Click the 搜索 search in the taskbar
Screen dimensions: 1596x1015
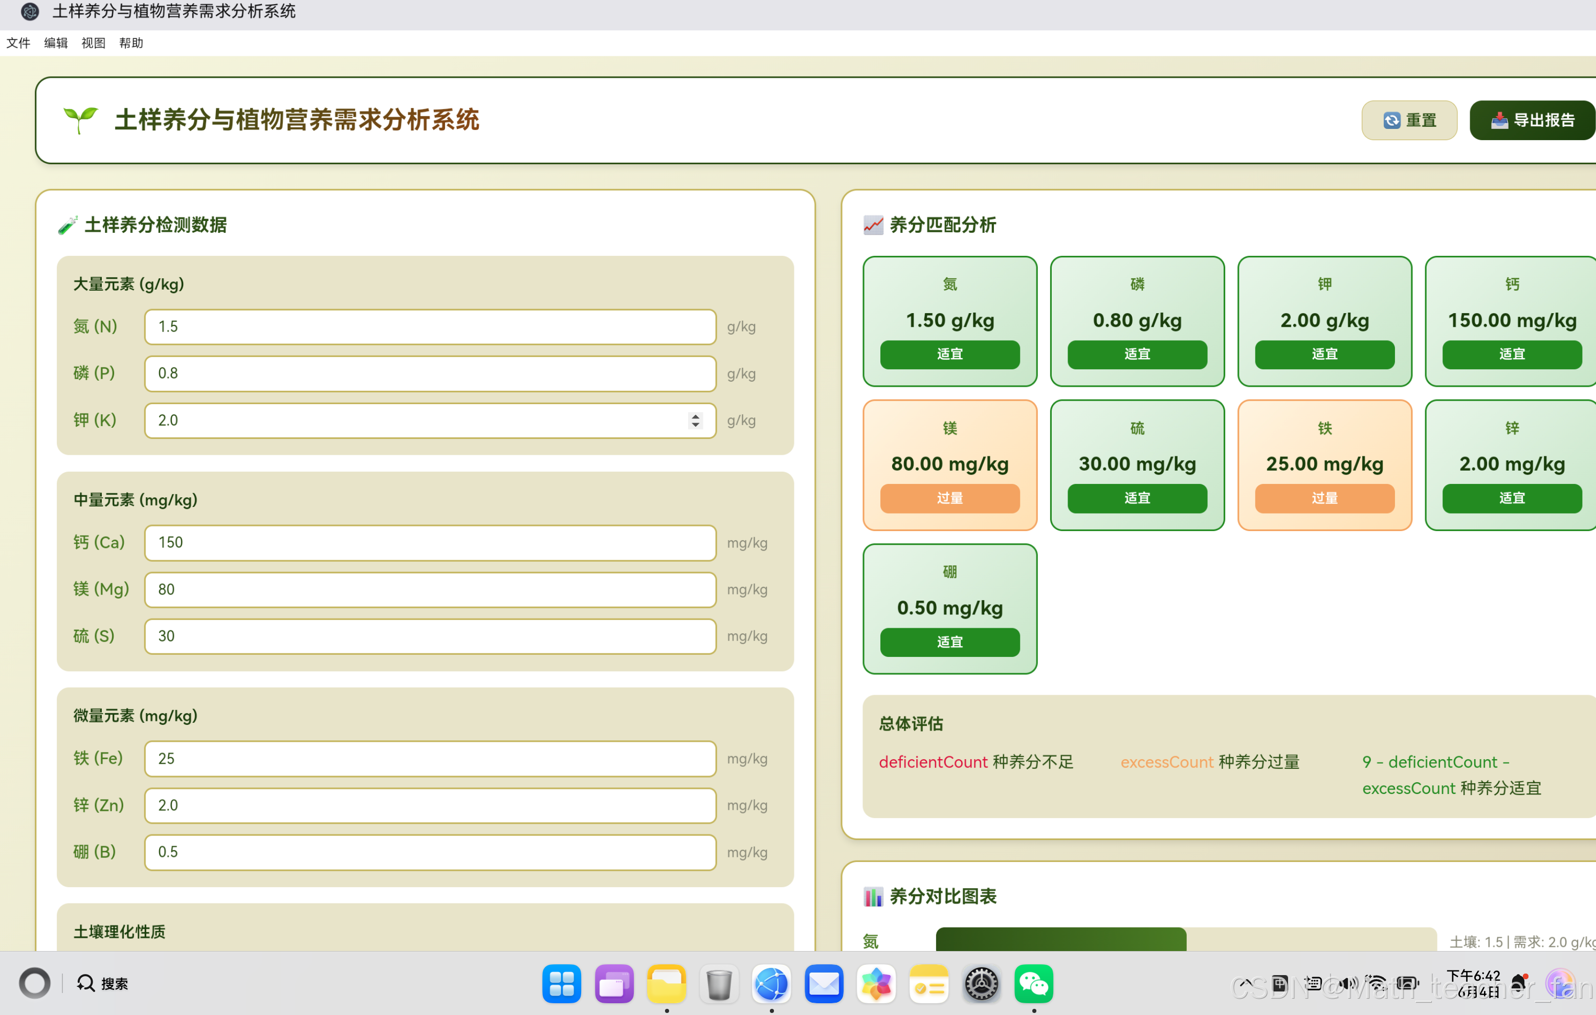[x=102, y=983]
